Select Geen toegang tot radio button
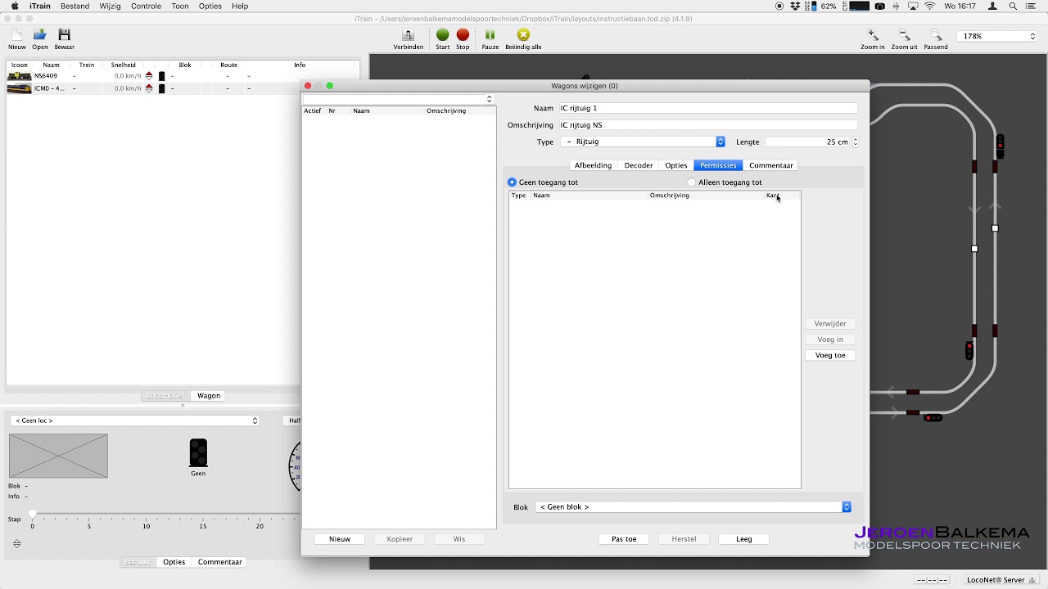 [x=513, y=182]
